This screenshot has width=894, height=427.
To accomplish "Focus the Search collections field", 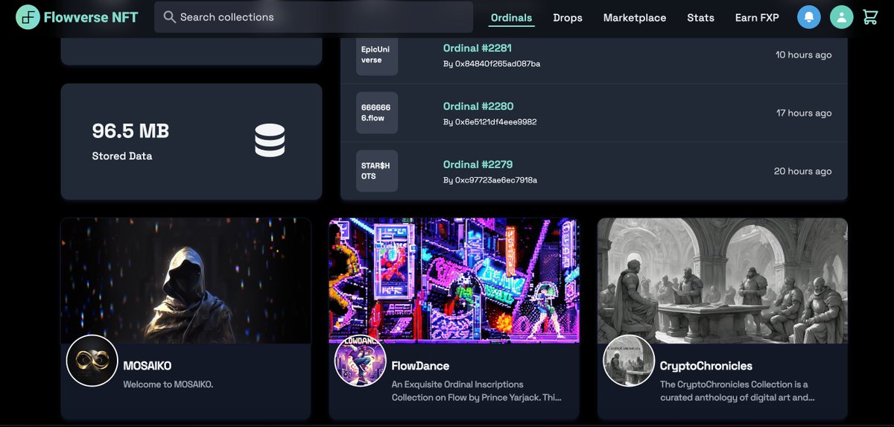I will pyautogui.click(x=314, y=16).
